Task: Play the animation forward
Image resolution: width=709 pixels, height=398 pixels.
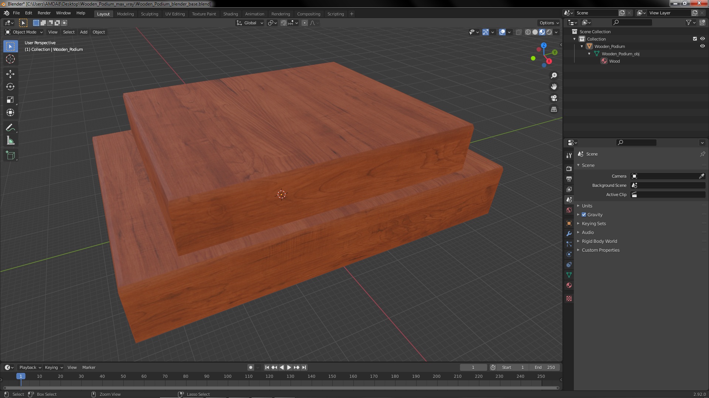Action: (x=289, y=367)
